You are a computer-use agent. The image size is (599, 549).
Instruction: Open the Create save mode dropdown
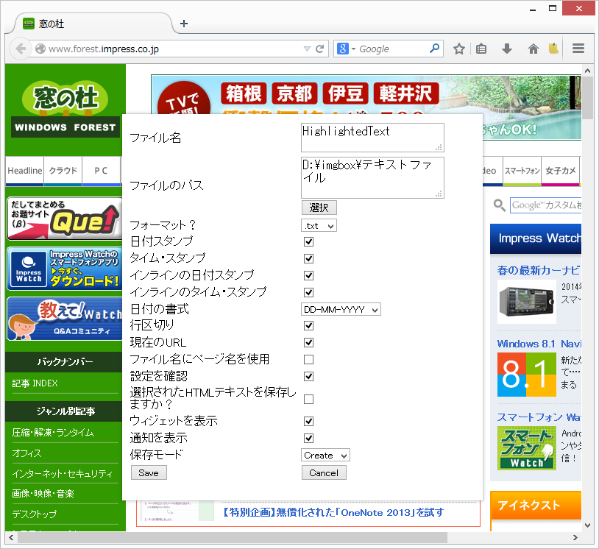pos(325,455)
